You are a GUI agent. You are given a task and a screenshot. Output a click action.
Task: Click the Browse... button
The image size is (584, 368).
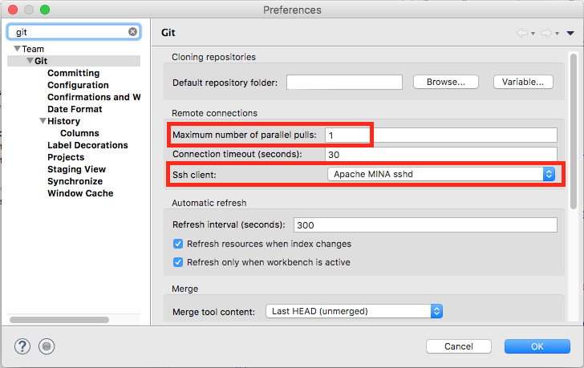pyautogui.click(x=446, y=82)
